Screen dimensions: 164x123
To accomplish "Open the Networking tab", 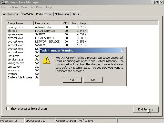I will (x=62, y=14).
